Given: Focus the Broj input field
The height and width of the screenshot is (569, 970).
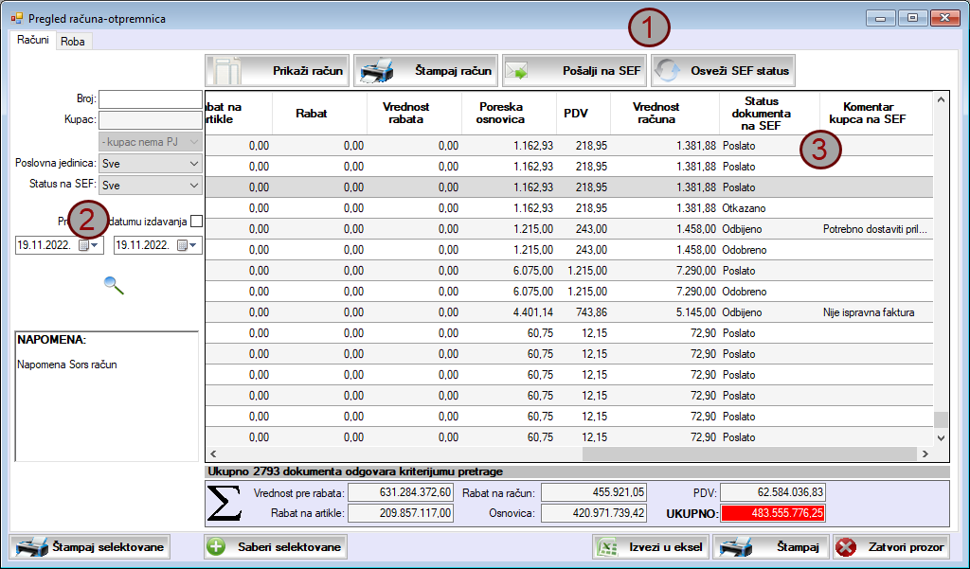Looking at the screenshot, I should [151, 99].
